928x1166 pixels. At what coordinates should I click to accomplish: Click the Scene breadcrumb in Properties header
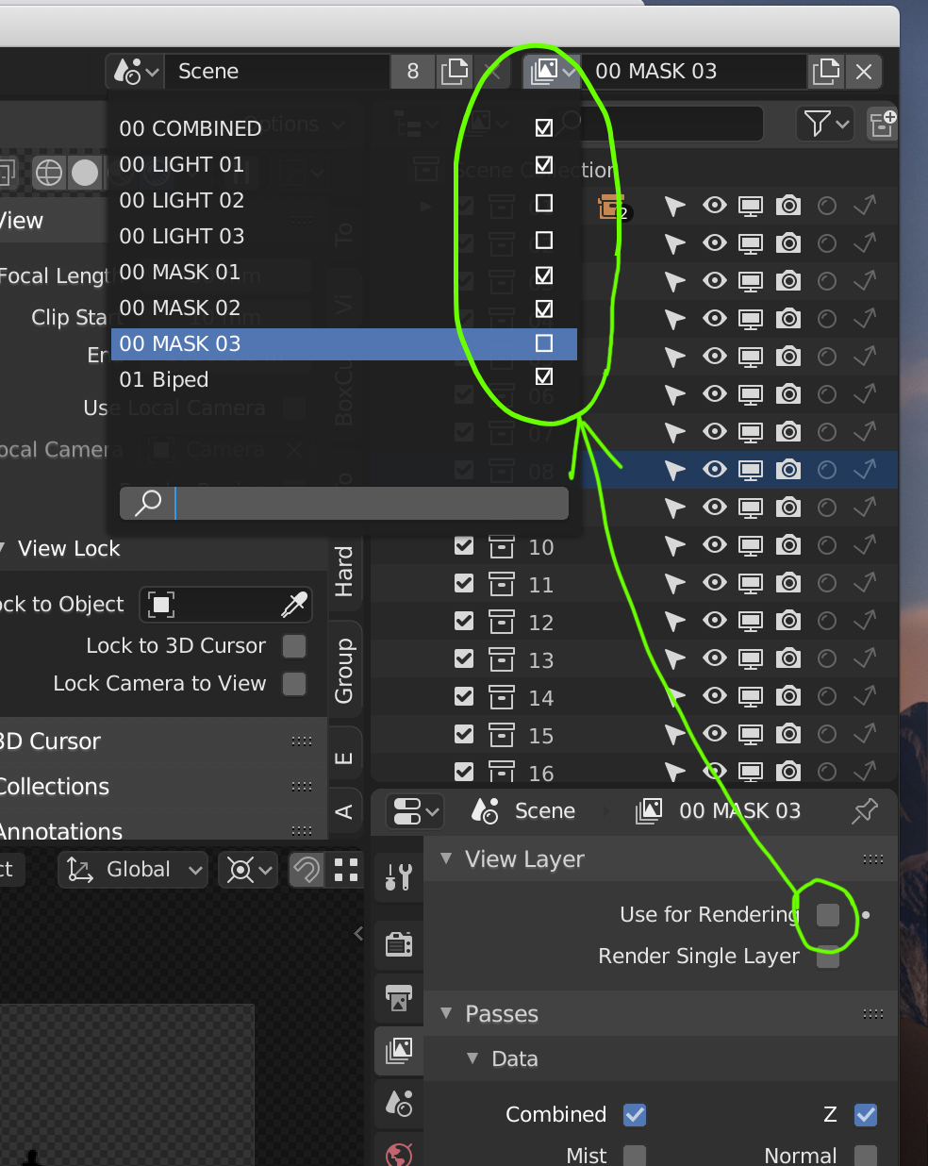tap(523, 811)
